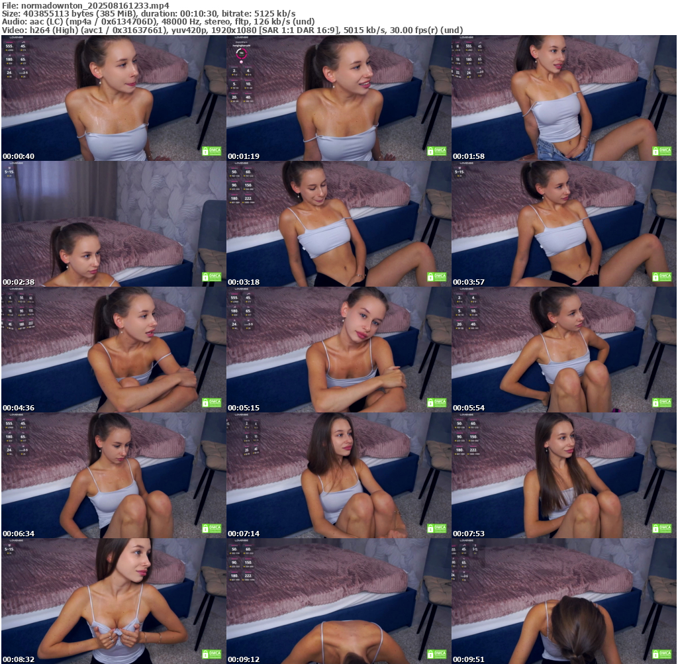This screenshot has width=678, height=664.
Task: Click the DMCA badge in the 00:00:40 frame
Action: point(211,151)
